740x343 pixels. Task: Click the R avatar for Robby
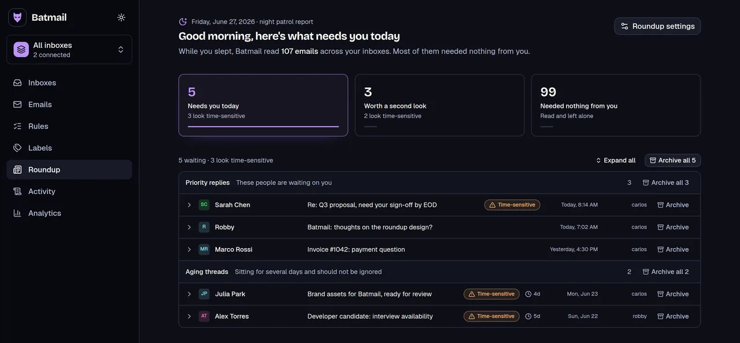204,227
